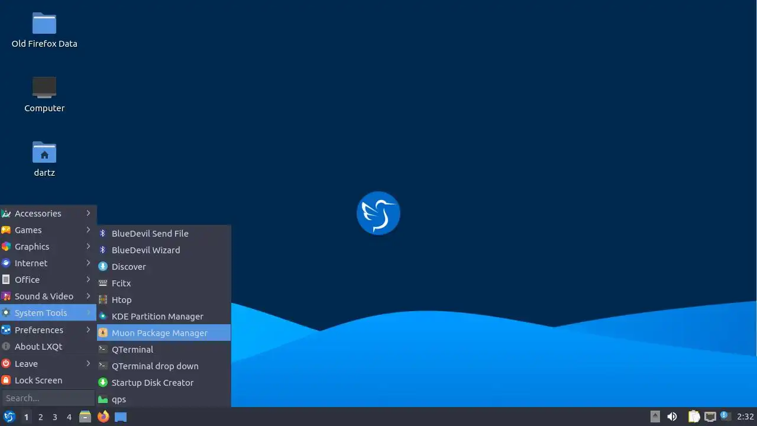
Task: Switch to virtual desktop 1
Action: 26,417
